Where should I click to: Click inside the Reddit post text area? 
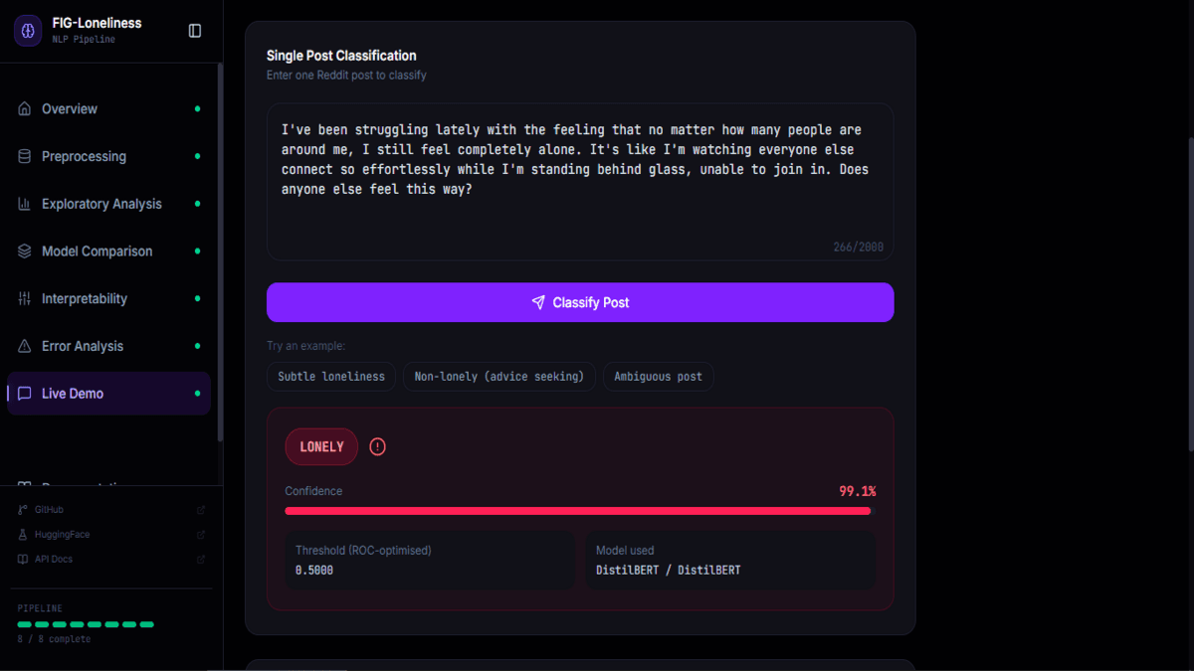click(x=580, y=182)
